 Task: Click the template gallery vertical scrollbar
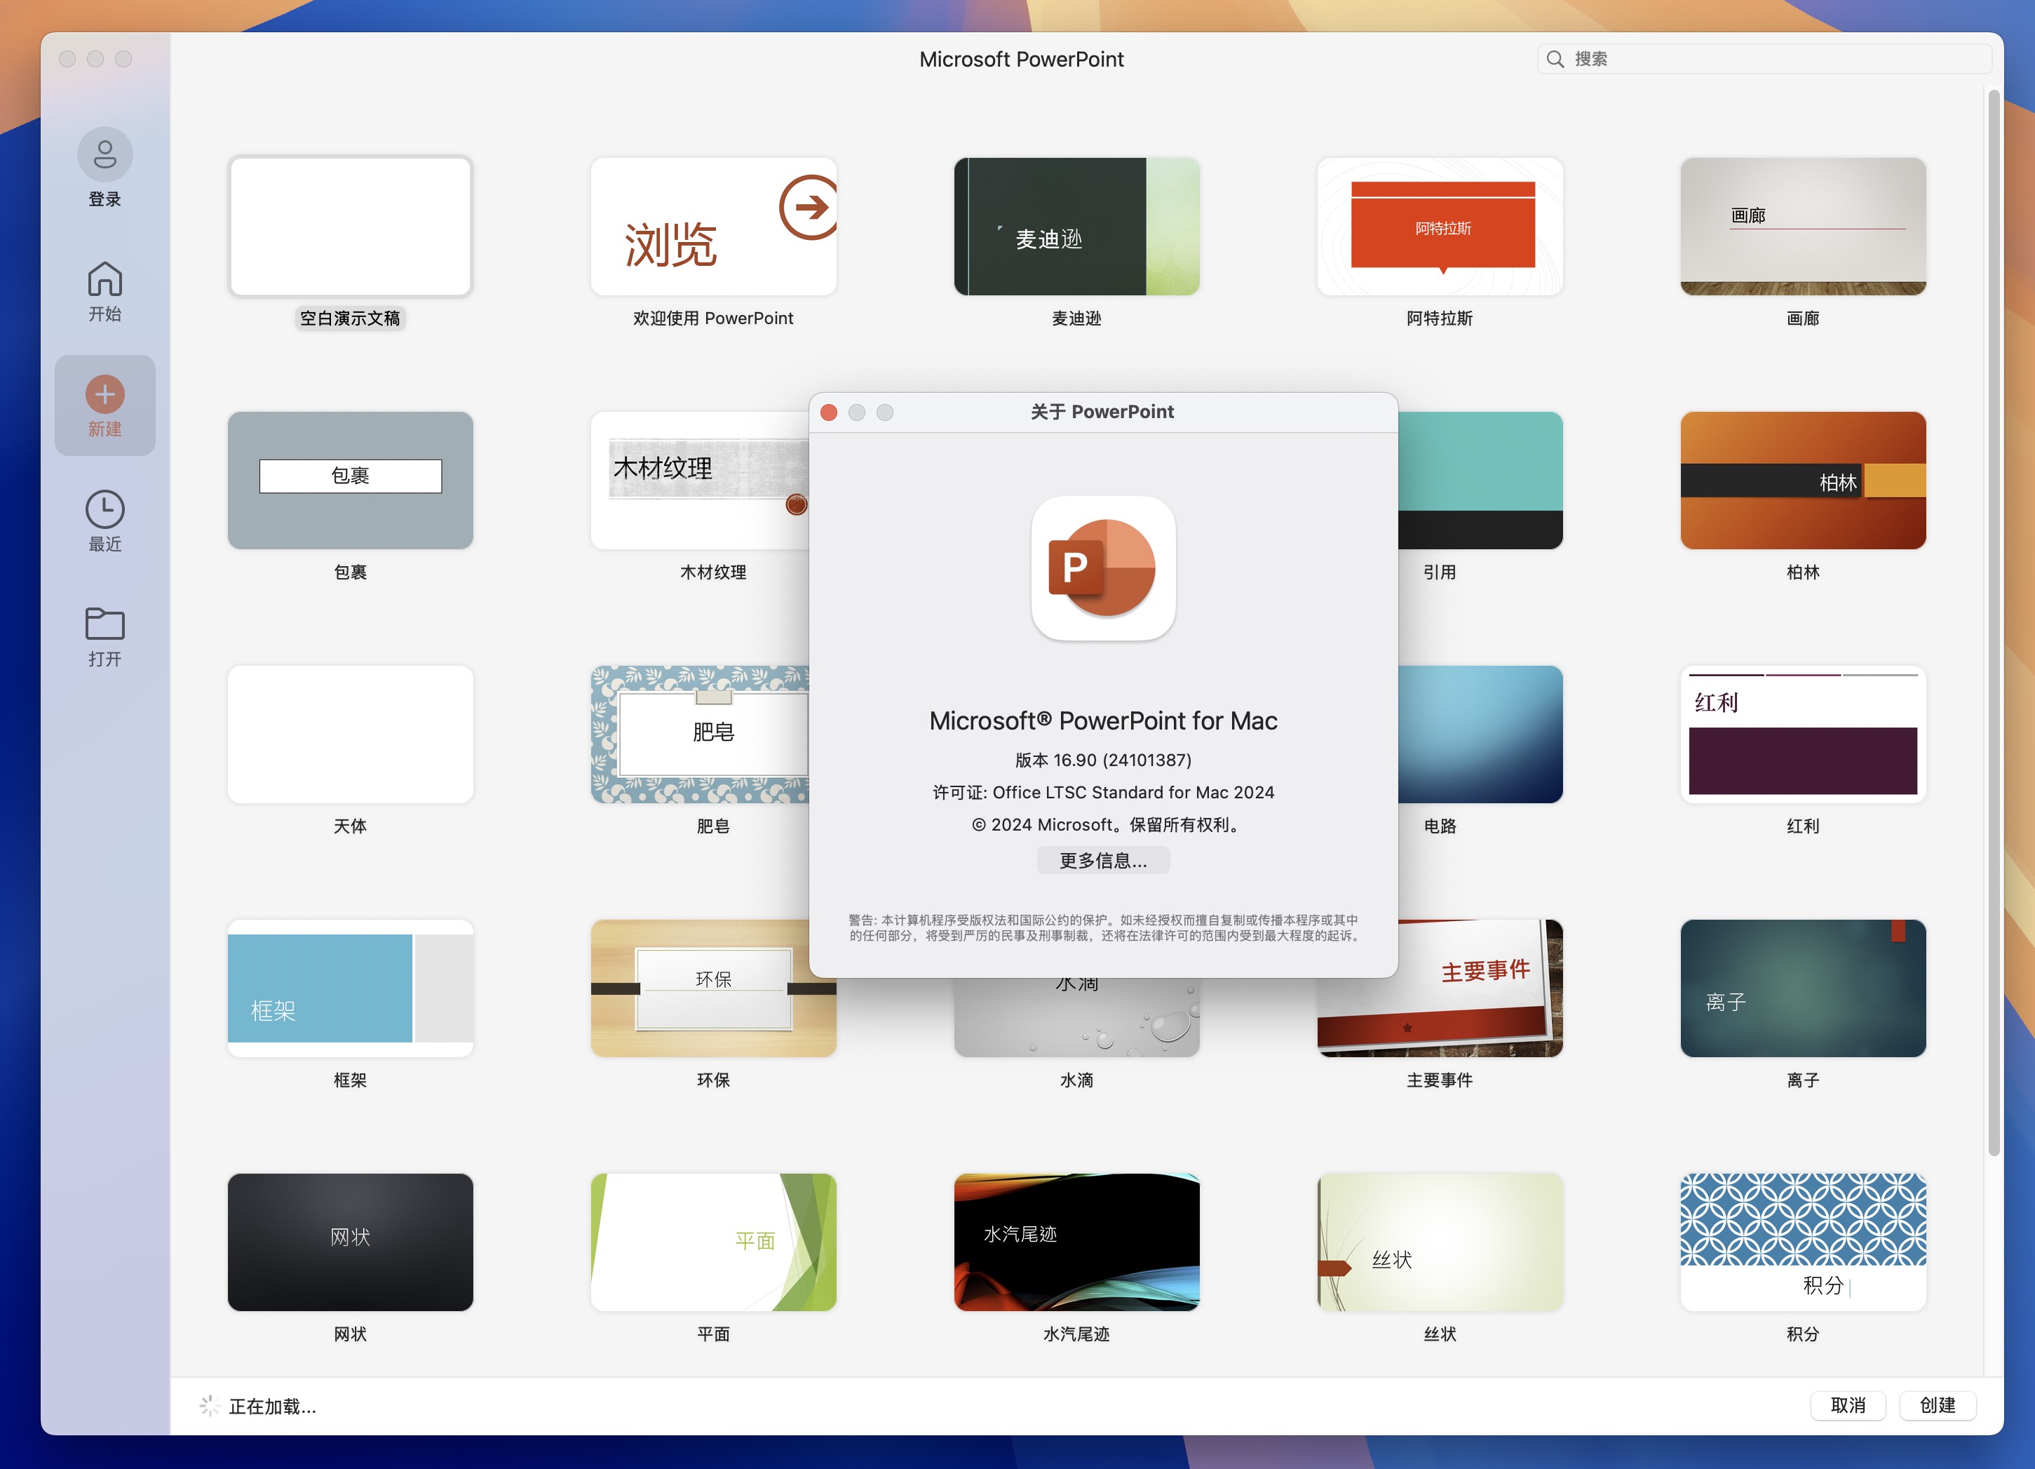[x=1994, y=622]
